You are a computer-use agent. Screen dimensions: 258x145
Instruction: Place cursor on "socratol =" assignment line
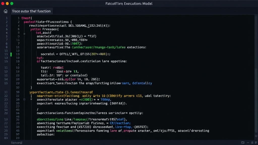[76, 54]
